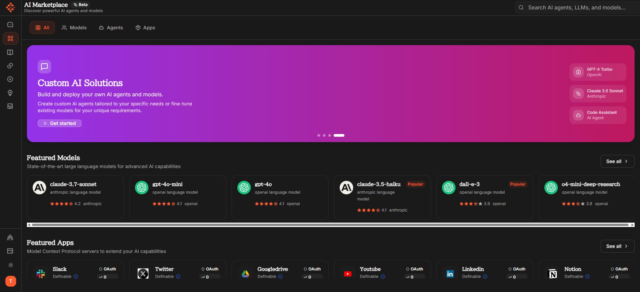Click the search magnifier icon

point(521,7)
